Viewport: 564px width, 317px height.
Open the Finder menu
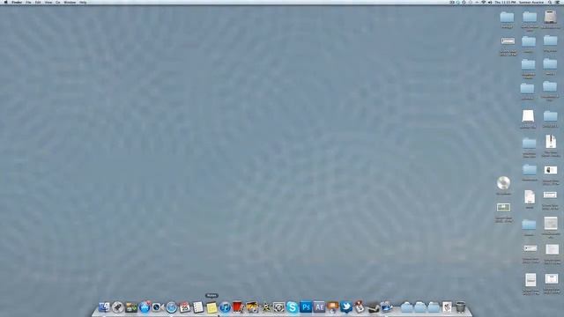click(x=17, y=2)
